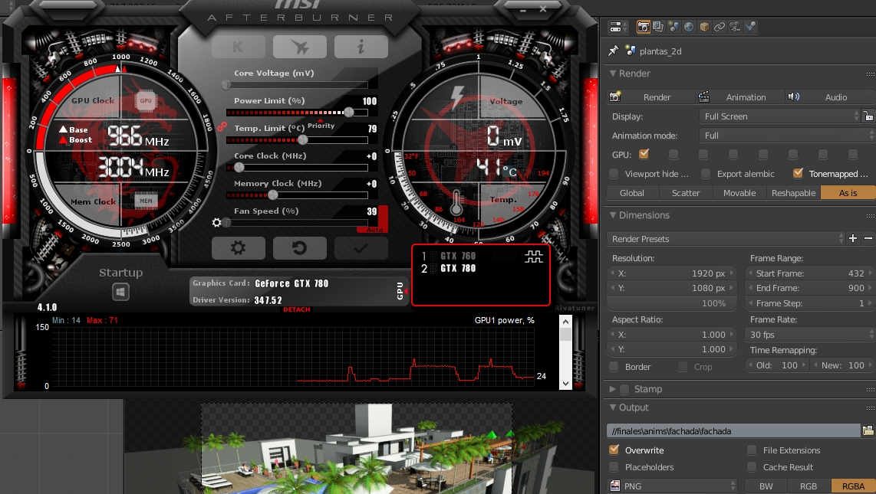Toggle the Windows Startup icon in Afterburner
Viewport: 876px width, 494px height.
pyautogui.click(x=120, y=292)
